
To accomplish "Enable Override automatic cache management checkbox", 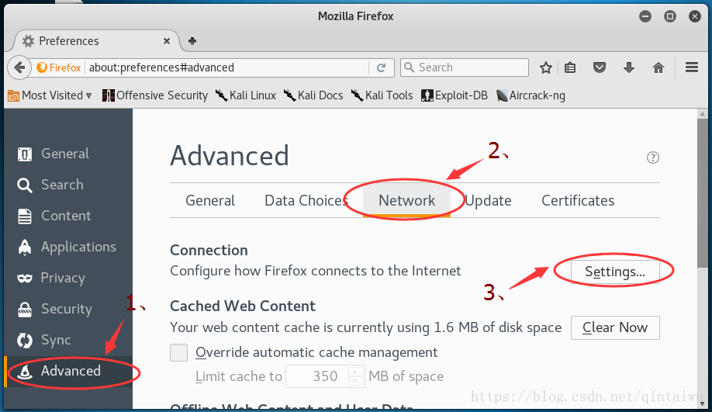I will coord(179,352).
